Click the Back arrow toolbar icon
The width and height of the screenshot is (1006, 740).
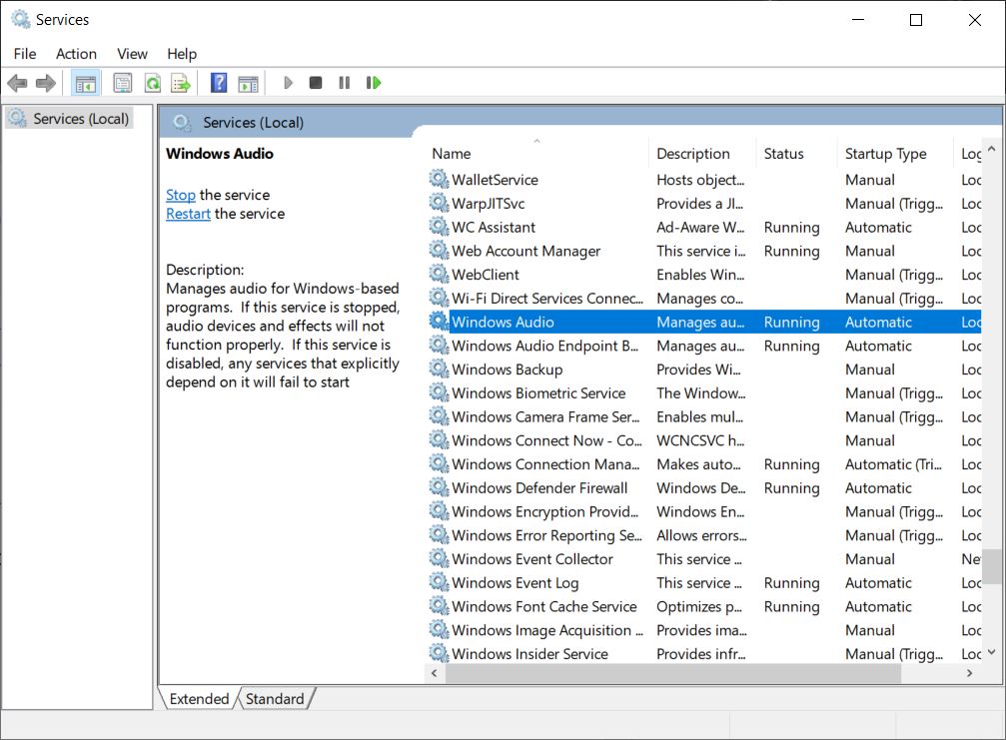(x=17, y=83)
